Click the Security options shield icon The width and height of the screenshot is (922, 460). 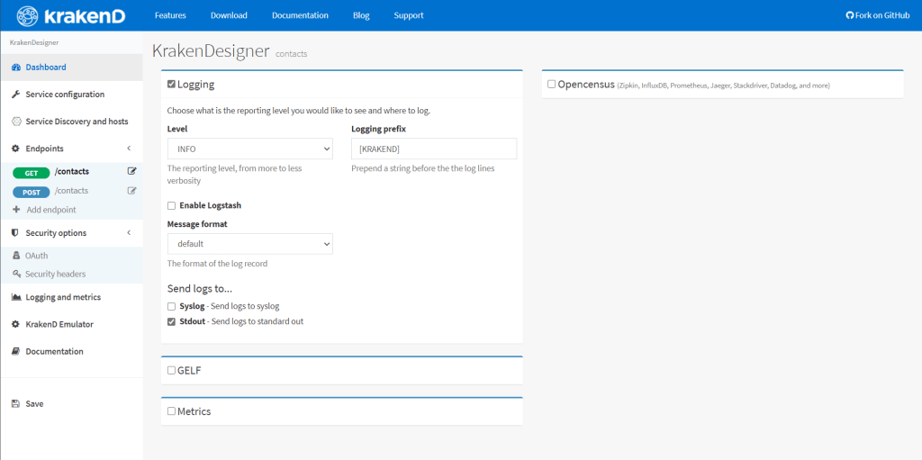(x=16, y=233)
